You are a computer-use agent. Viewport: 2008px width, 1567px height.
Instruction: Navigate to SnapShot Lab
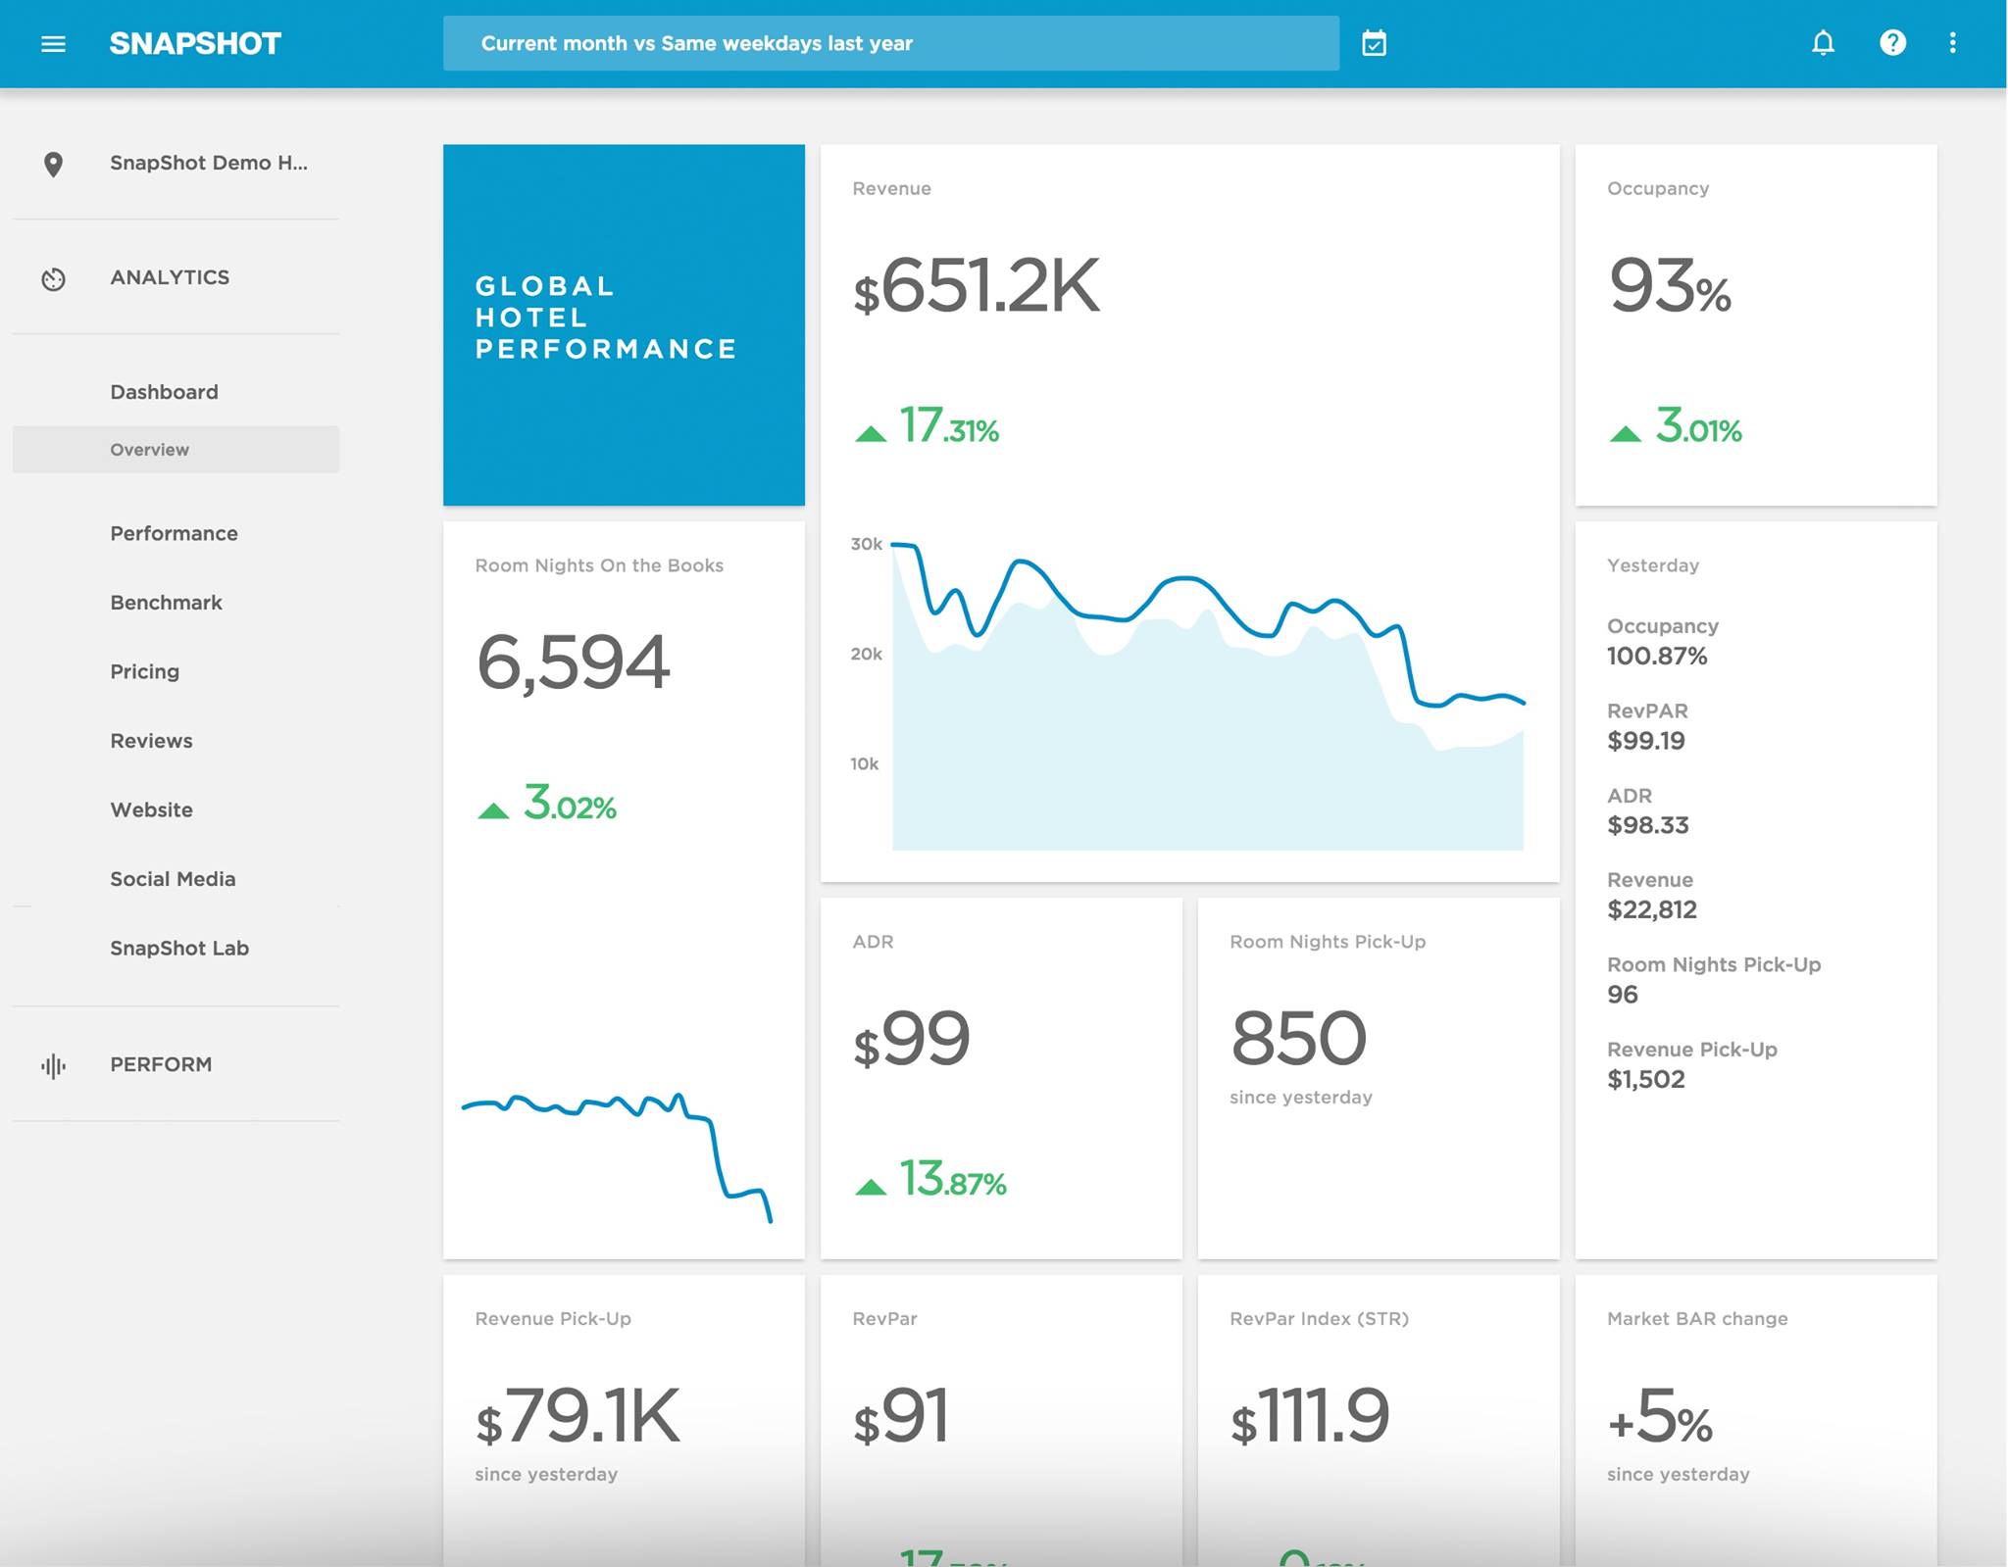coord(180,948)
